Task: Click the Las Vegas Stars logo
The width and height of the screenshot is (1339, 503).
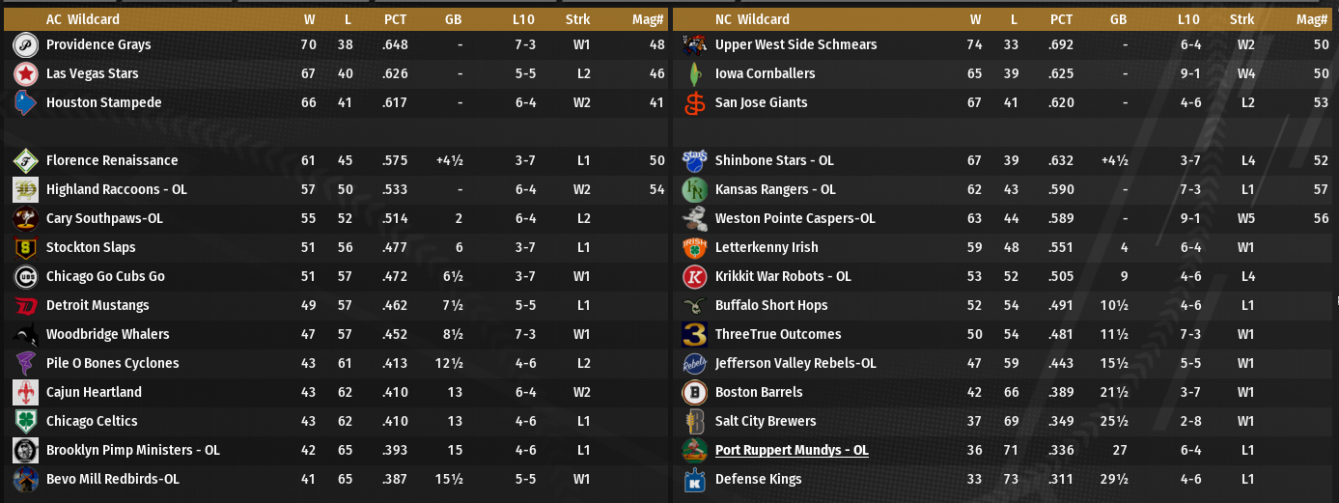Action: pos(26,73)
